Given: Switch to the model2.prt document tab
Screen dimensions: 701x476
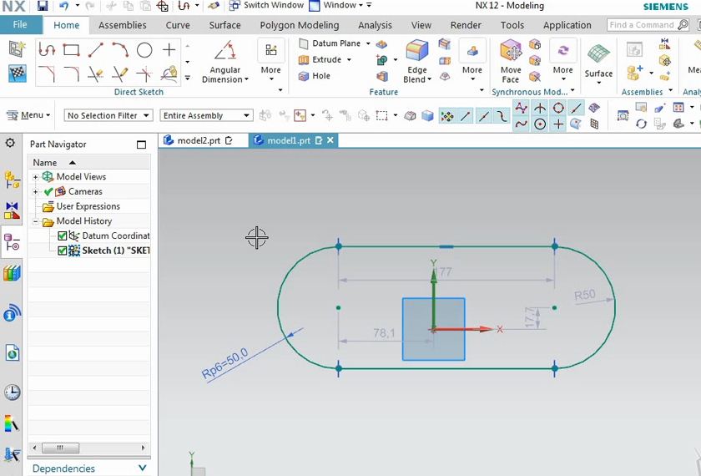Looking at the screenshot, I should pyautogui.click(x=197, y=140).
